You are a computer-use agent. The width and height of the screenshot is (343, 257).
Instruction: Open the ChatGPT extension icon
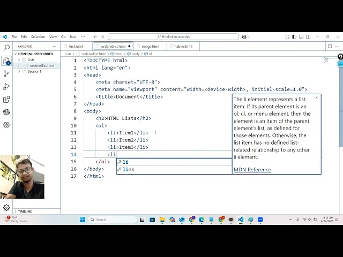pos(6,112)
